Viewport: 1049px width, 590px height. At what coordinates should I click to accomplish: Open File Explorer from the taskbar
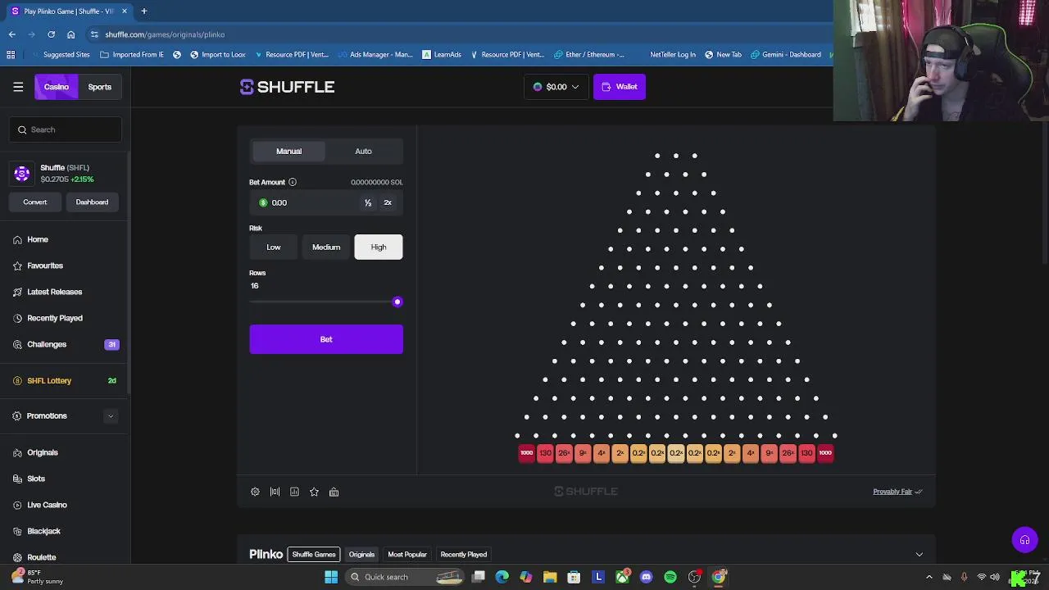[550, 577]
